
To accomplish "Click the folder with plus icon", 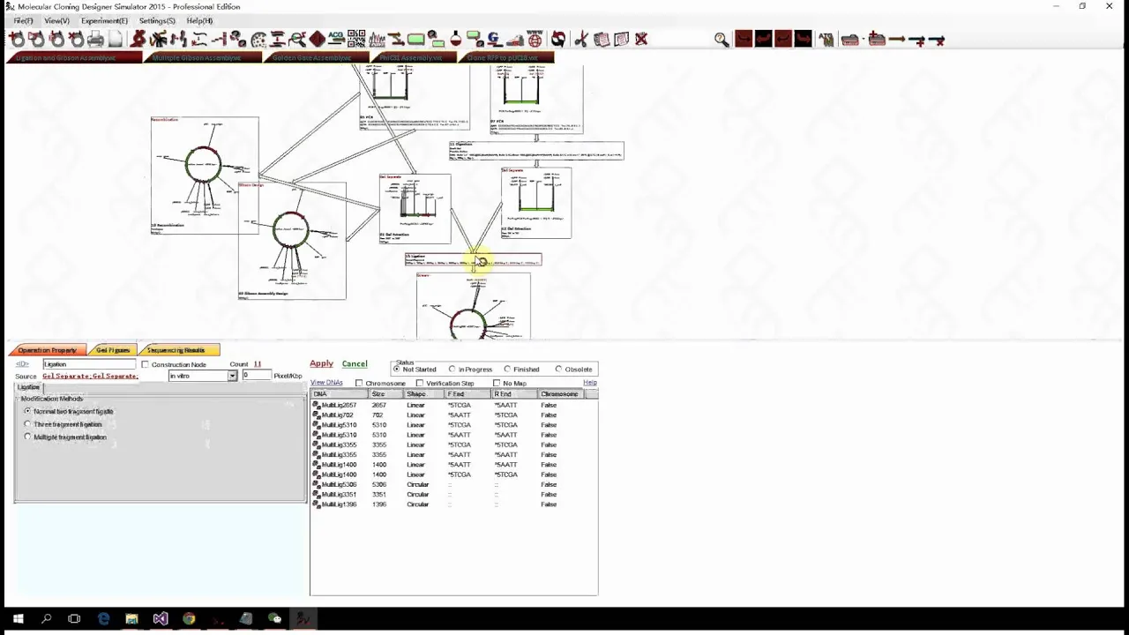I will pos(877,40).
